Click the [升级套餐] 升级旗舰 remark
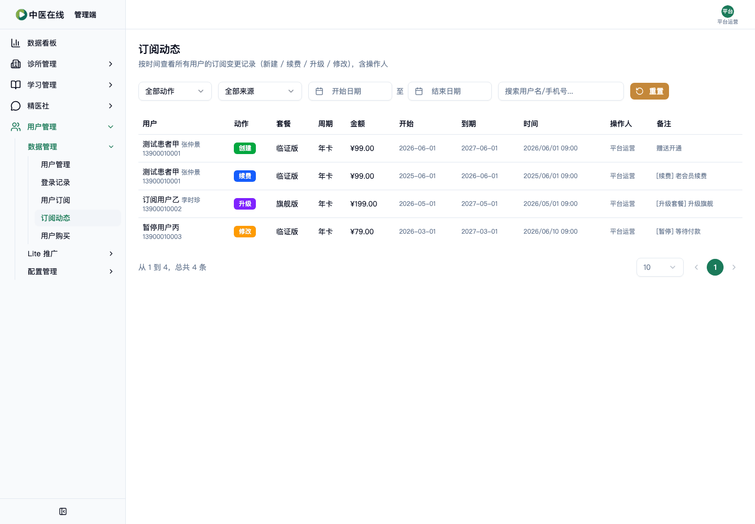Screen dimensions: 755x524 click(x=685, y=204)
